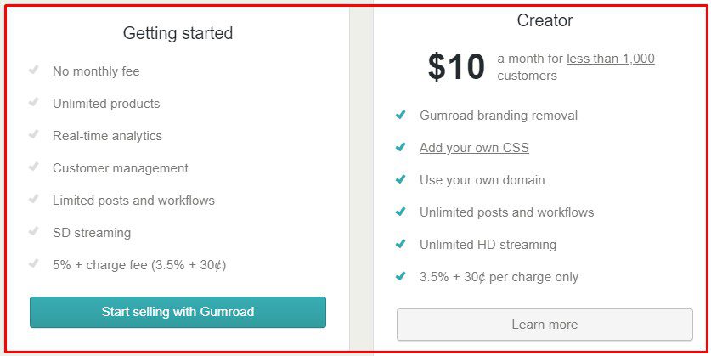Click the Creator plan heading
Image resolution: width=711 pixels, height=356 pixels.
click(545, 20)
